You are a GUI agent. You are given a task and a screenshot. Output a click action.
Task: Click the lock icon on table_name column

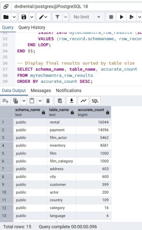72,112
